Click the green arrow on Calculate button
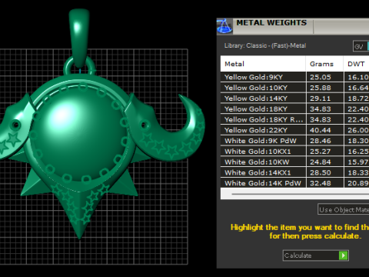 tap(343, 255)
